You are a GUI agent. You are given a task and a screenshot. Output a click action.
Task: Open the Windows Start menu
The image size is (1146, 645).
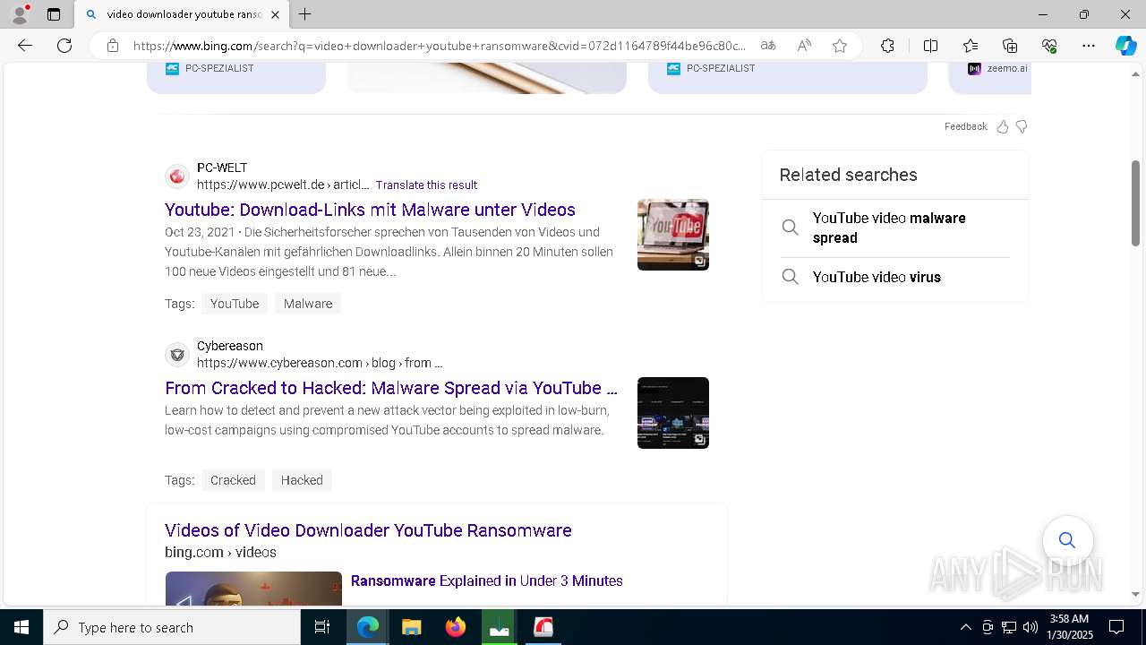pyautogui.click(x=21, y=627)
